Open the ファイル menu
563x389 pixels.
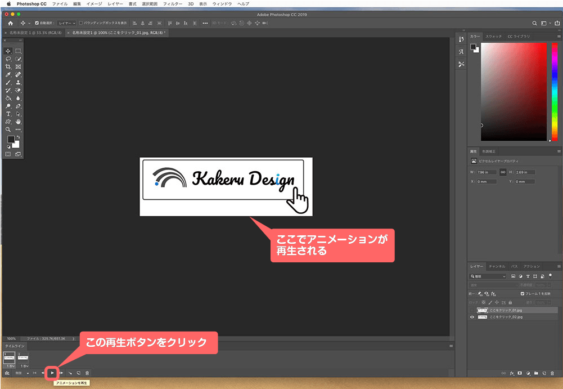(60, 3)
